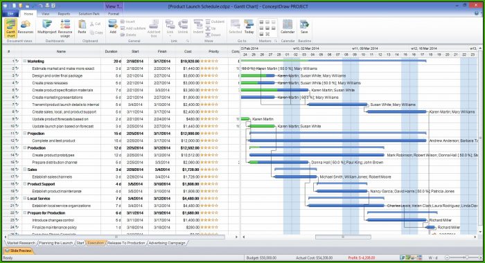
Task: Move task Down in the ribbon
Action: 213,35
